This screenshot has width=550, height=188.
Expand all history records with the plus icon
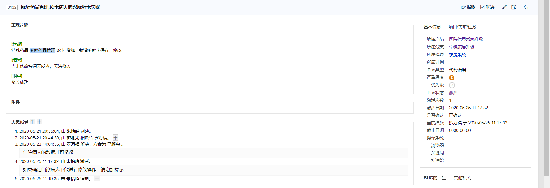coord(39,121)
